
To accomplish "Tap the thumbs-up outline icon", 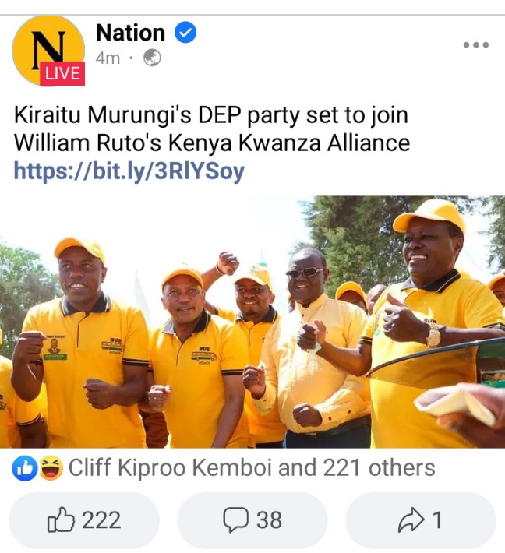I will click(61, 520).
